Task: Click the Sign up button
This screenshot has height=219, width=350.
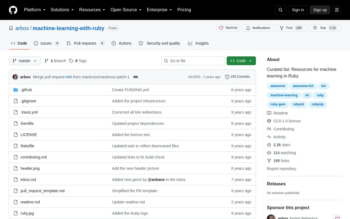Action: [320, 10]
